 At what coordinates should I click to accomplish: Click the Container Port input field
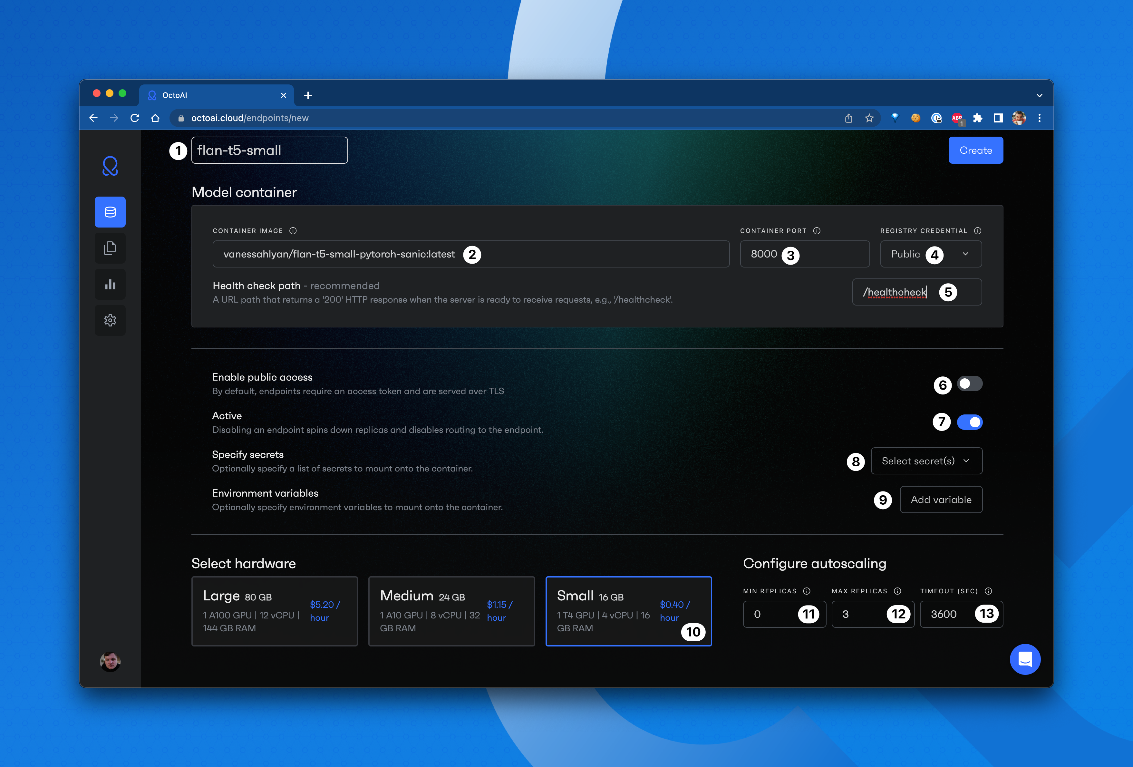pyautogui.click(x=829, y=254)
